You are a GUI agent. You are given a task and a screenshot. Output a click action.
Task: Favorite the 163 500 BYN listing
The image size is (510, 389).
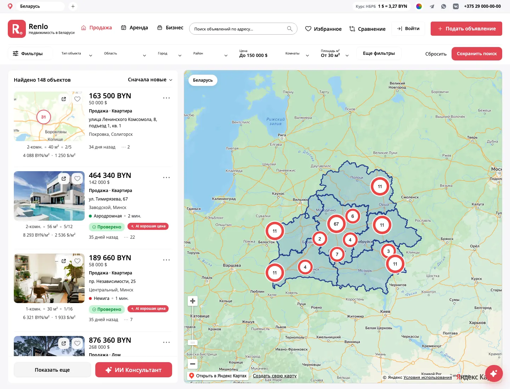(x=78, y=99)
